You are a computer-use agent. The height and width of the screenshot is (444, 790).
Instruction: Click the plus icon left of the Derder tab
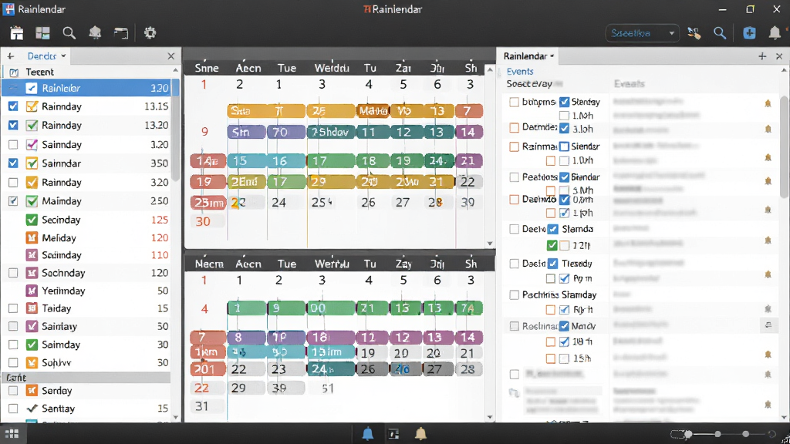[11, 55]
